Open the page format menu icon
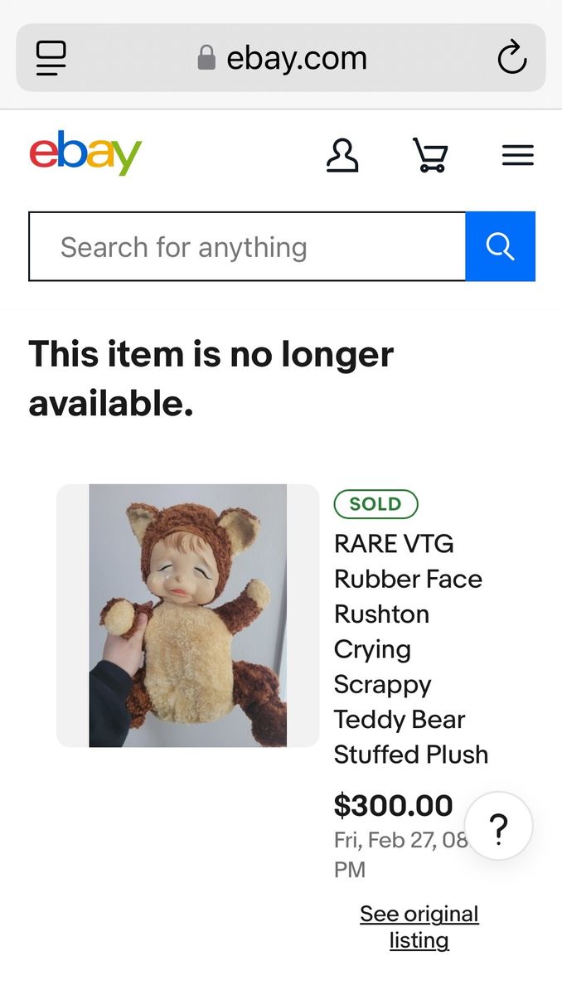The height and width of the screenshot is (995, 562). point(51,58)
